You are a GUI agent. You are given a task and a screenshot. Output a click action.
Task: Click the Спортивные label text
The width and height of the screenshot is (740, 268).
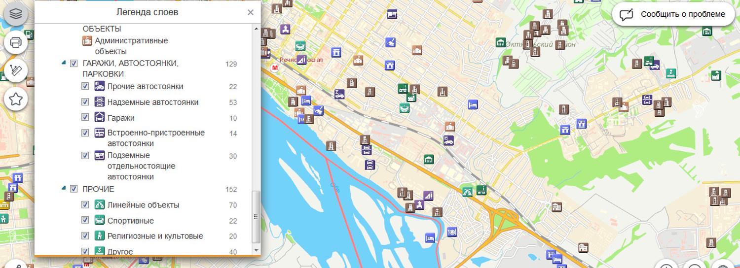tap(131, 221)
